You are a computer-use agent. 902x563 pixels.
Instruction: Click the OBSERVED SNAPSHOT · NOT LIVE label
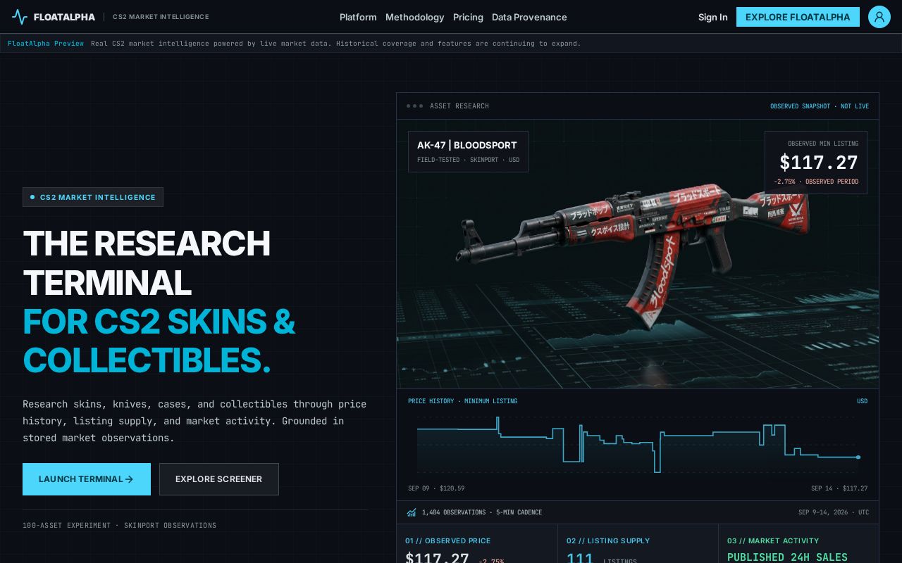pyautogui.click(x=820, y=106)
